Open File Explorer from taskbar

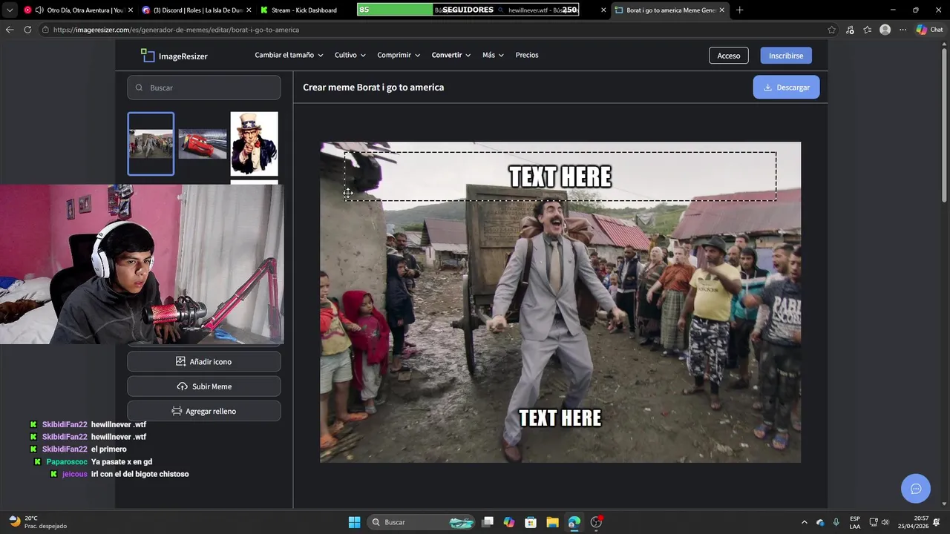[552, 522]
